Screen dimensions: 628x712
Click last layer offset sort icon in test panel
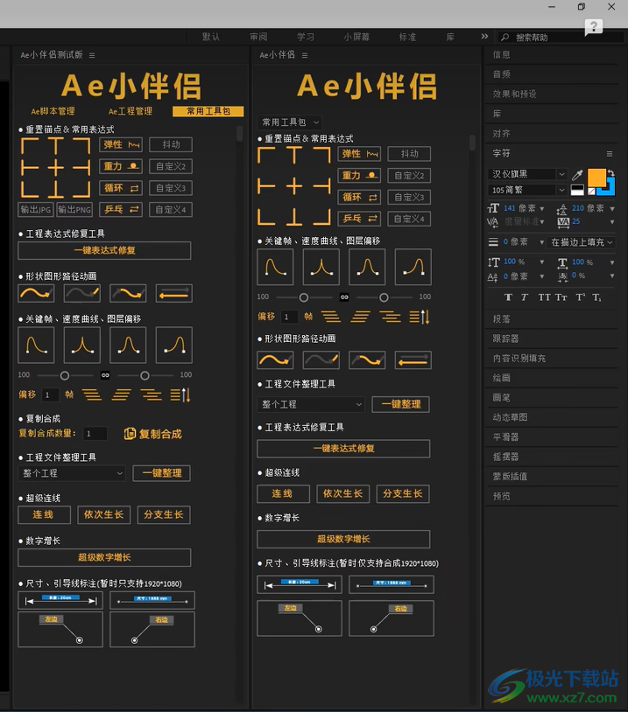tap(180, 394)
